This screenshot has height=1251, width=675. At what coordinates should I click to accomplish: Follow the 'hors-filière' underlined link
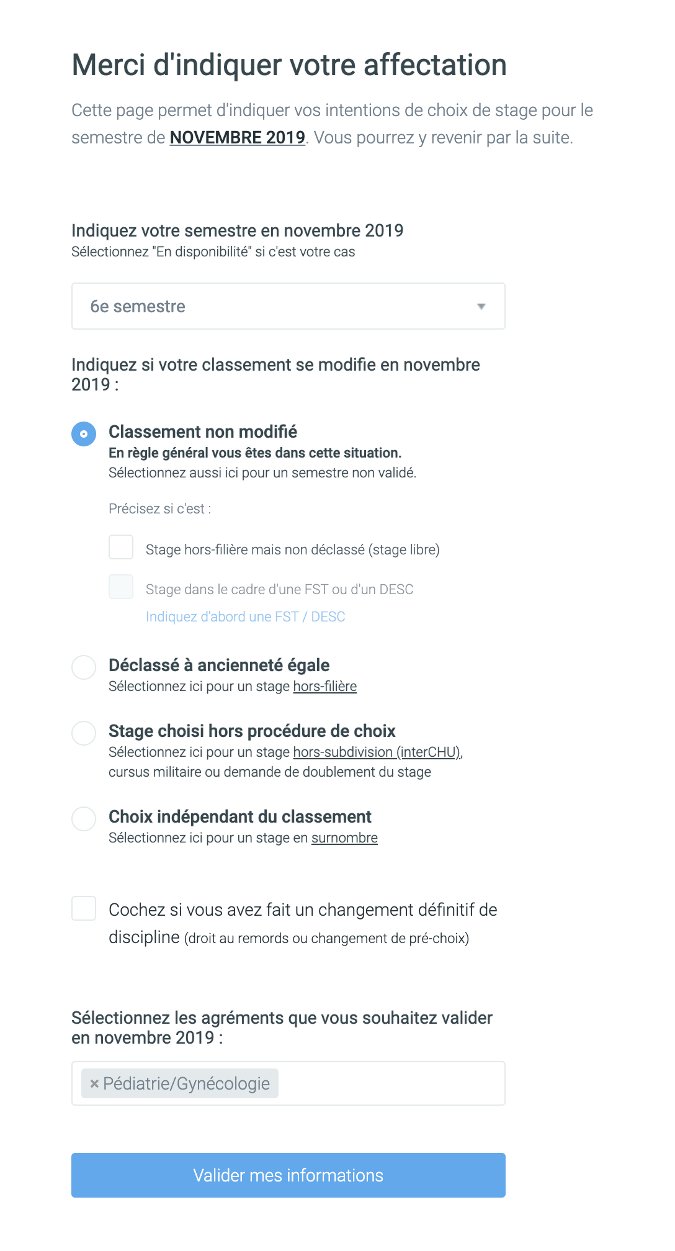point(325,687)
